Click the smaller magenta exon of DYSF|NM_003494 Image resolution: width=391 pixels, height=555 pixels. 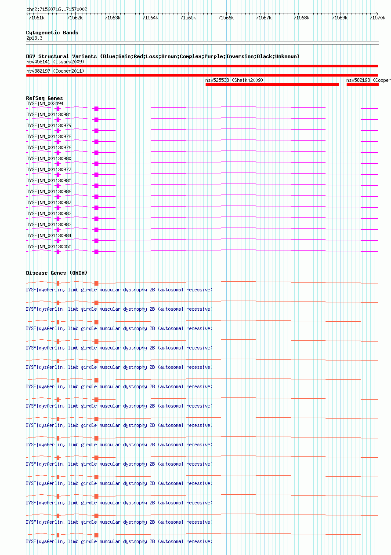(58, 108)
